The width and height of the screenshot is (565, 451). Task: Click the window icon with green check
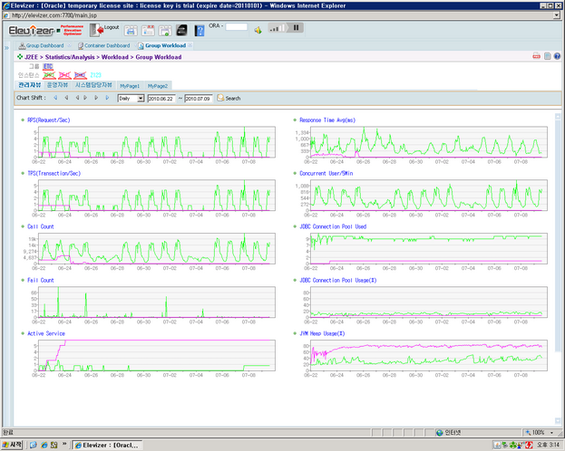[x=165, y=31]
